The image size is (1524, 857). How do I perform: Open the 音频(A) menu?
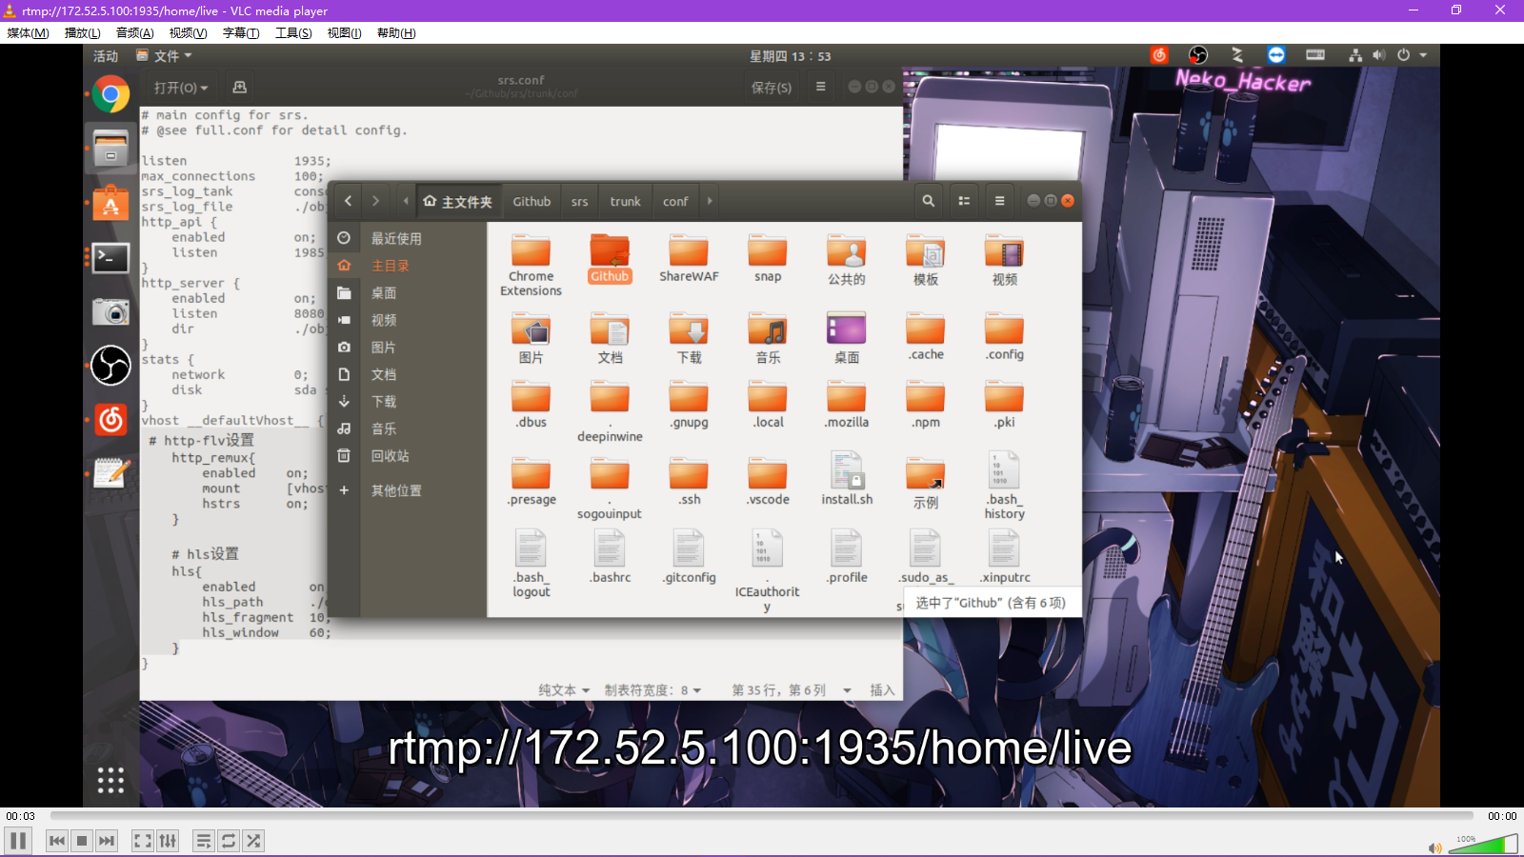pos(134,33)
